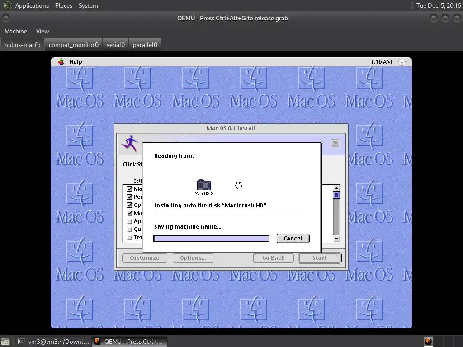Click the terminal vm3@vm3 taskbar entry
Screen dimensions: 463x347
53,342
